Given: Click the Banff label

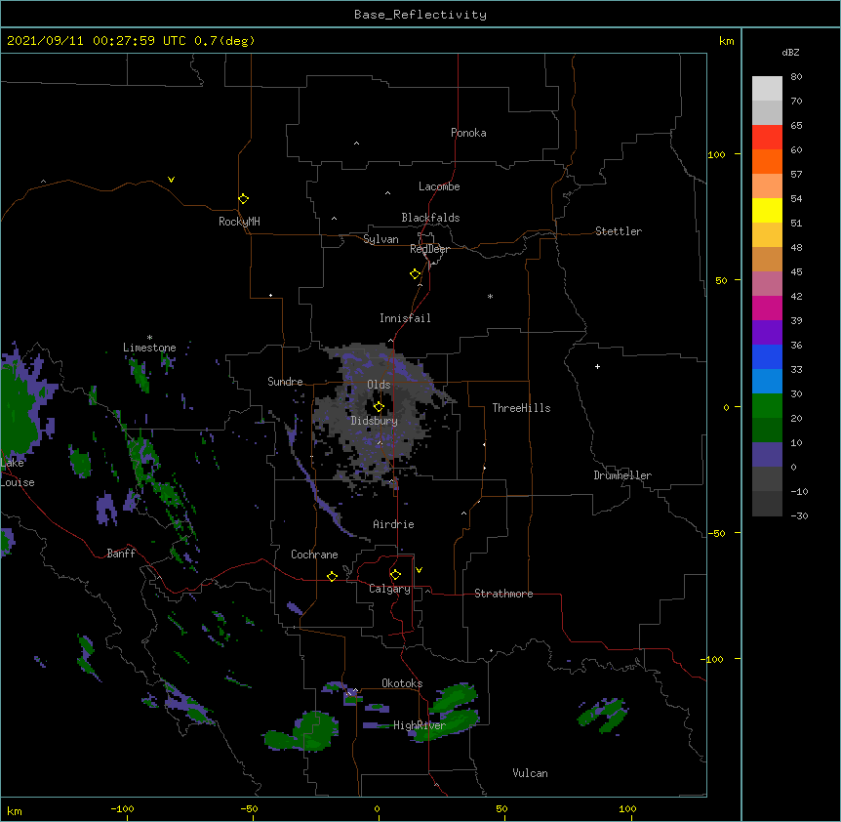Looking at the screenshot, I should [121, 554].
